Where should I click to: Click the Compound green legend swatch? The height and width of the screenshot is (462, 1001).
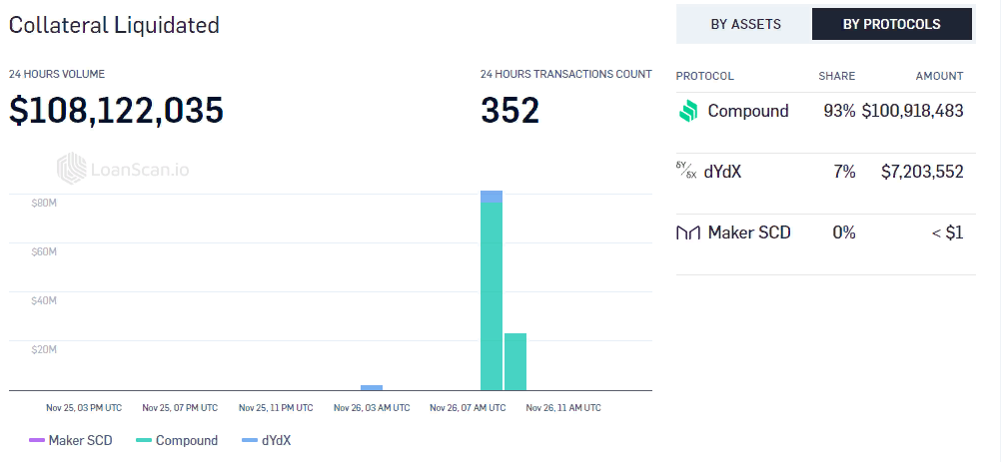pos(144,440)
